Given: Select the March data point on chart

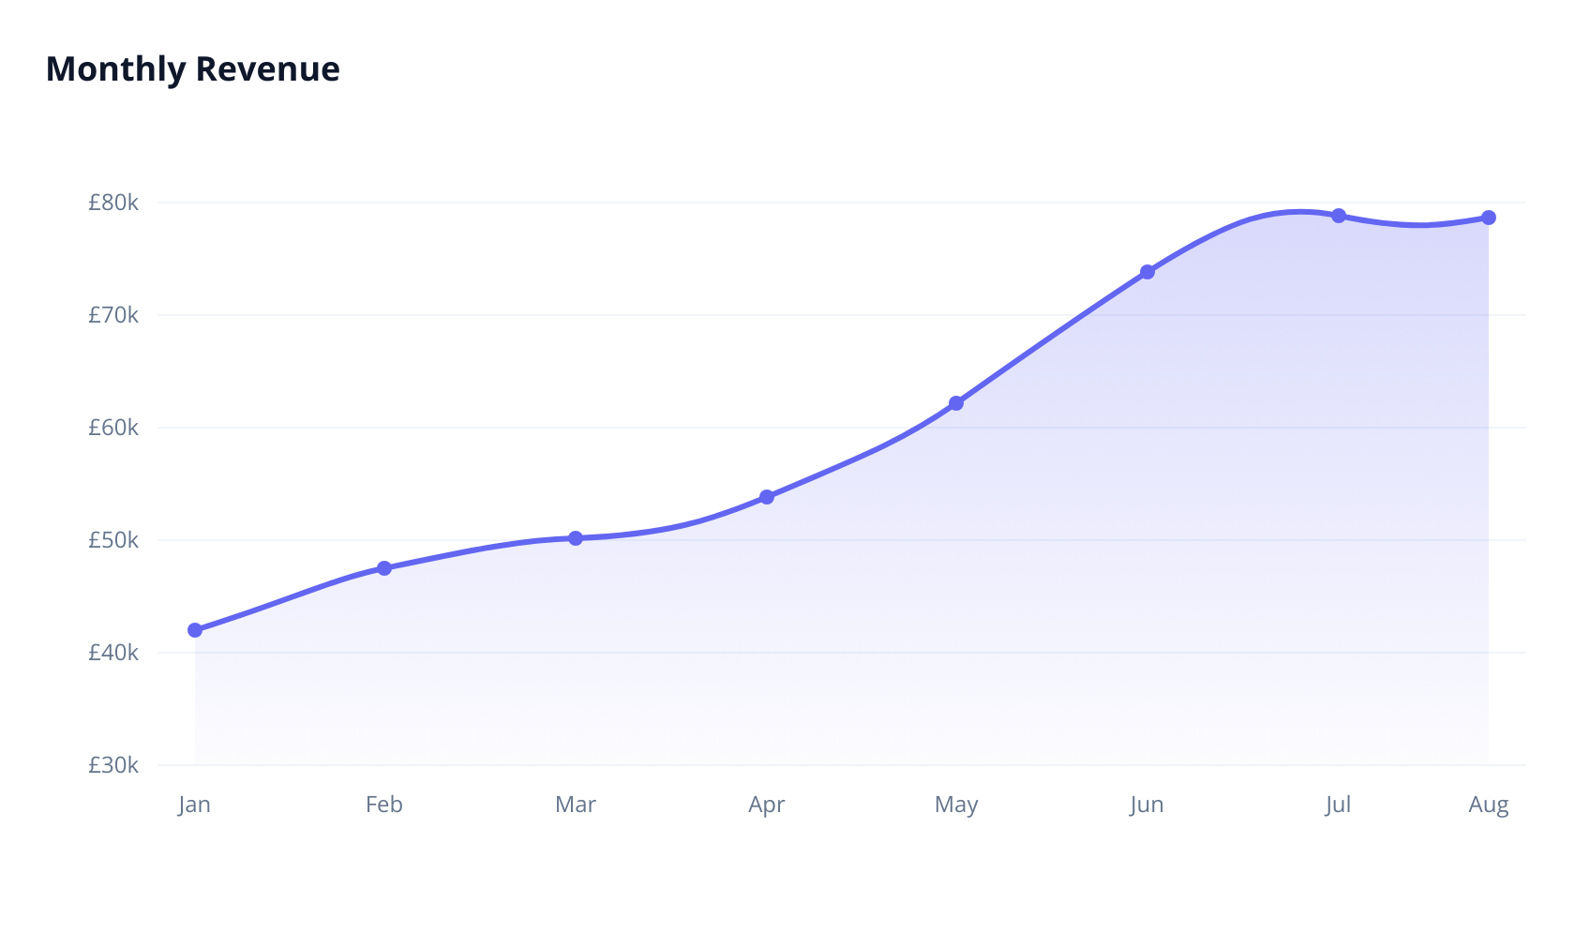Looking at the screenshot, I should [576, 538].
